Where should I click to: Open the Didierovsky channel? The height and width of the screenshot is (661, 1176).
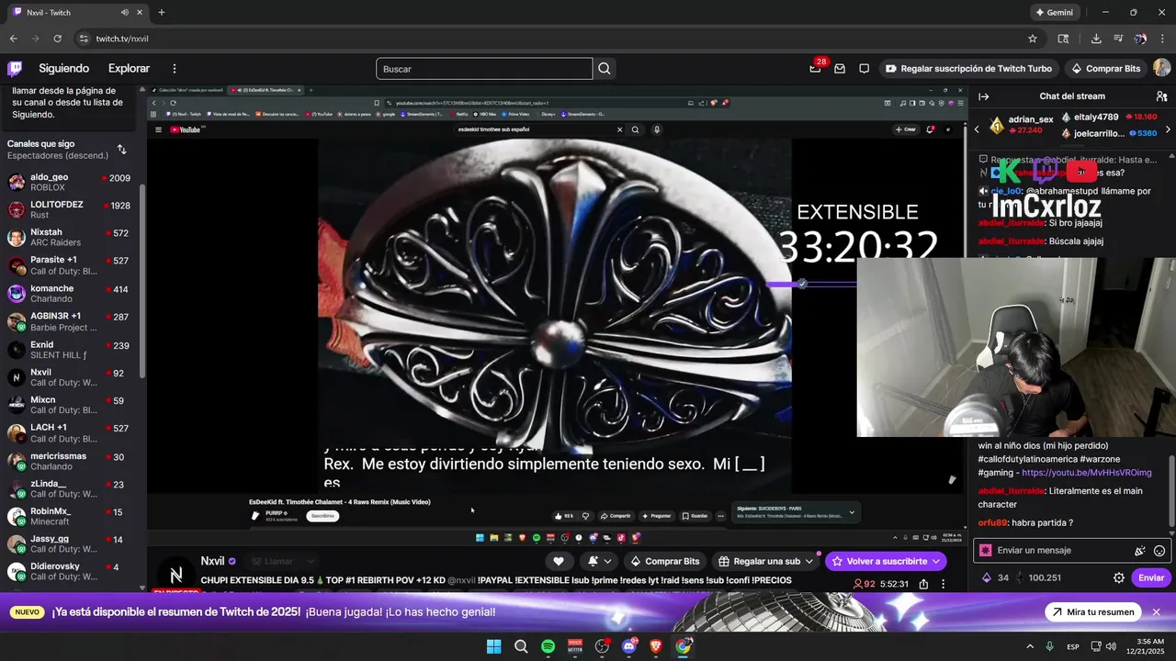tap(69, 572)
